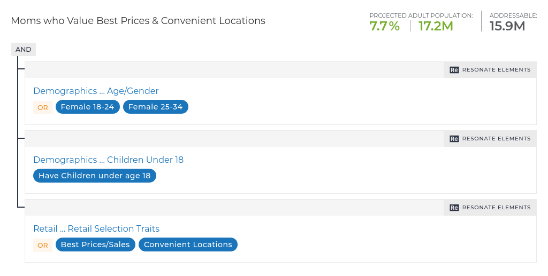This screenshot has height=276, width=548.
Task: Select the Convenient Locations tag
Action: point(188,245)
